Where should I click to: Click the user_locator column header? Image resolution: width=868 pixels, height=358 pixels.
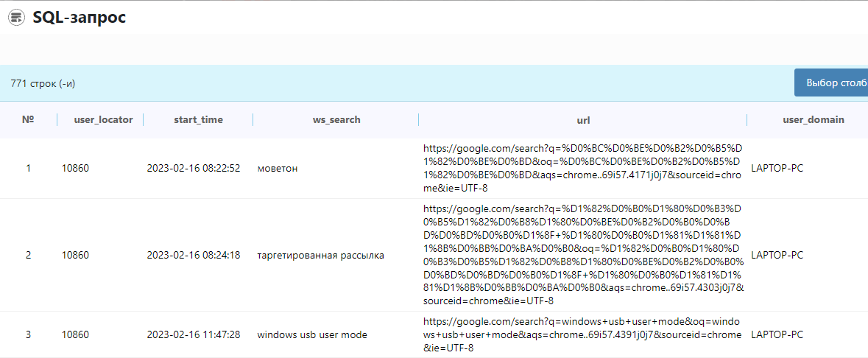pos(104,119)
